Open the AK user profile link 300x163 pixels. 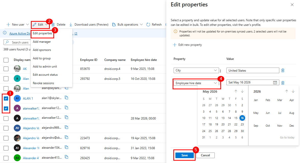pos(25,69)
